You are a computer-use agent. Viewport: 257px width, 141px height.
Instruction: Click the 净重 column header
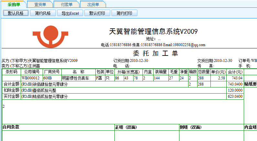click(184, 72)
